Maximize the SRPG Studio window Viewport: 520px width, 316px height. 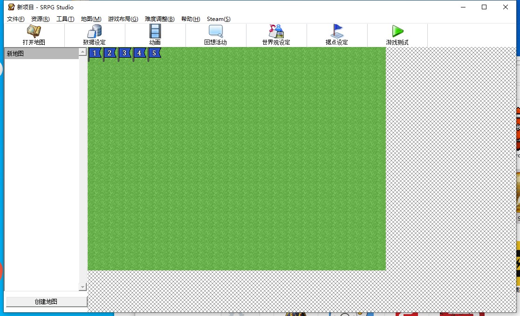484,7
